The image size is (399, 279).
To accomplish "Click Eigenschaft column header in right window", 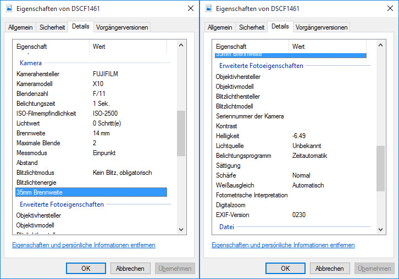I will 251,47.
